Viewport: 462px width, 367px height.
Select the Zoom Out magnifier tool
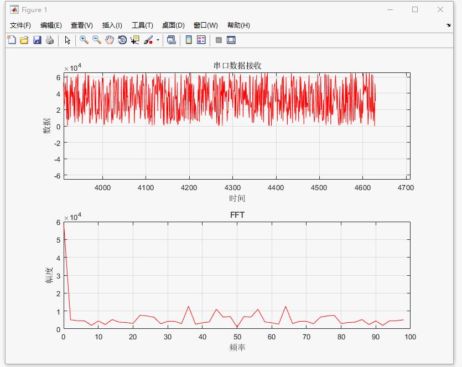pos(96,40)
